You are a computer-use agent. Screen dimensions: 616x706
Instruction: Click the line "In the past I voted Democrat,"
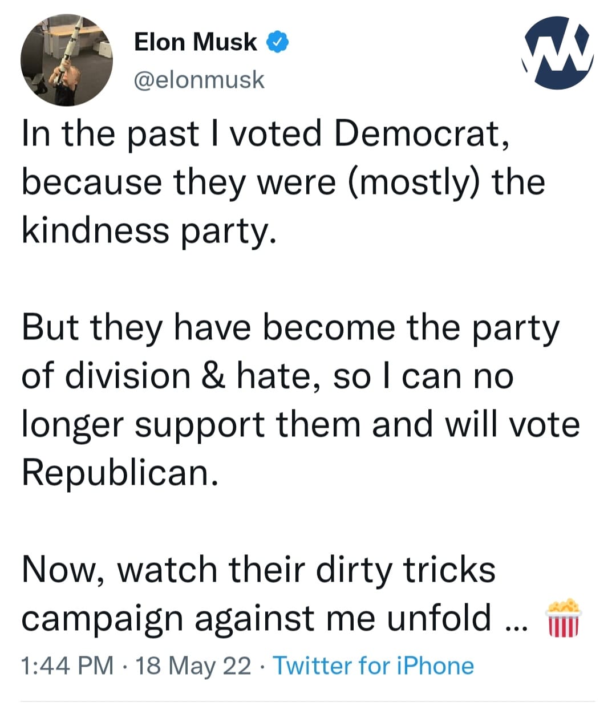[x=265, y=134]
